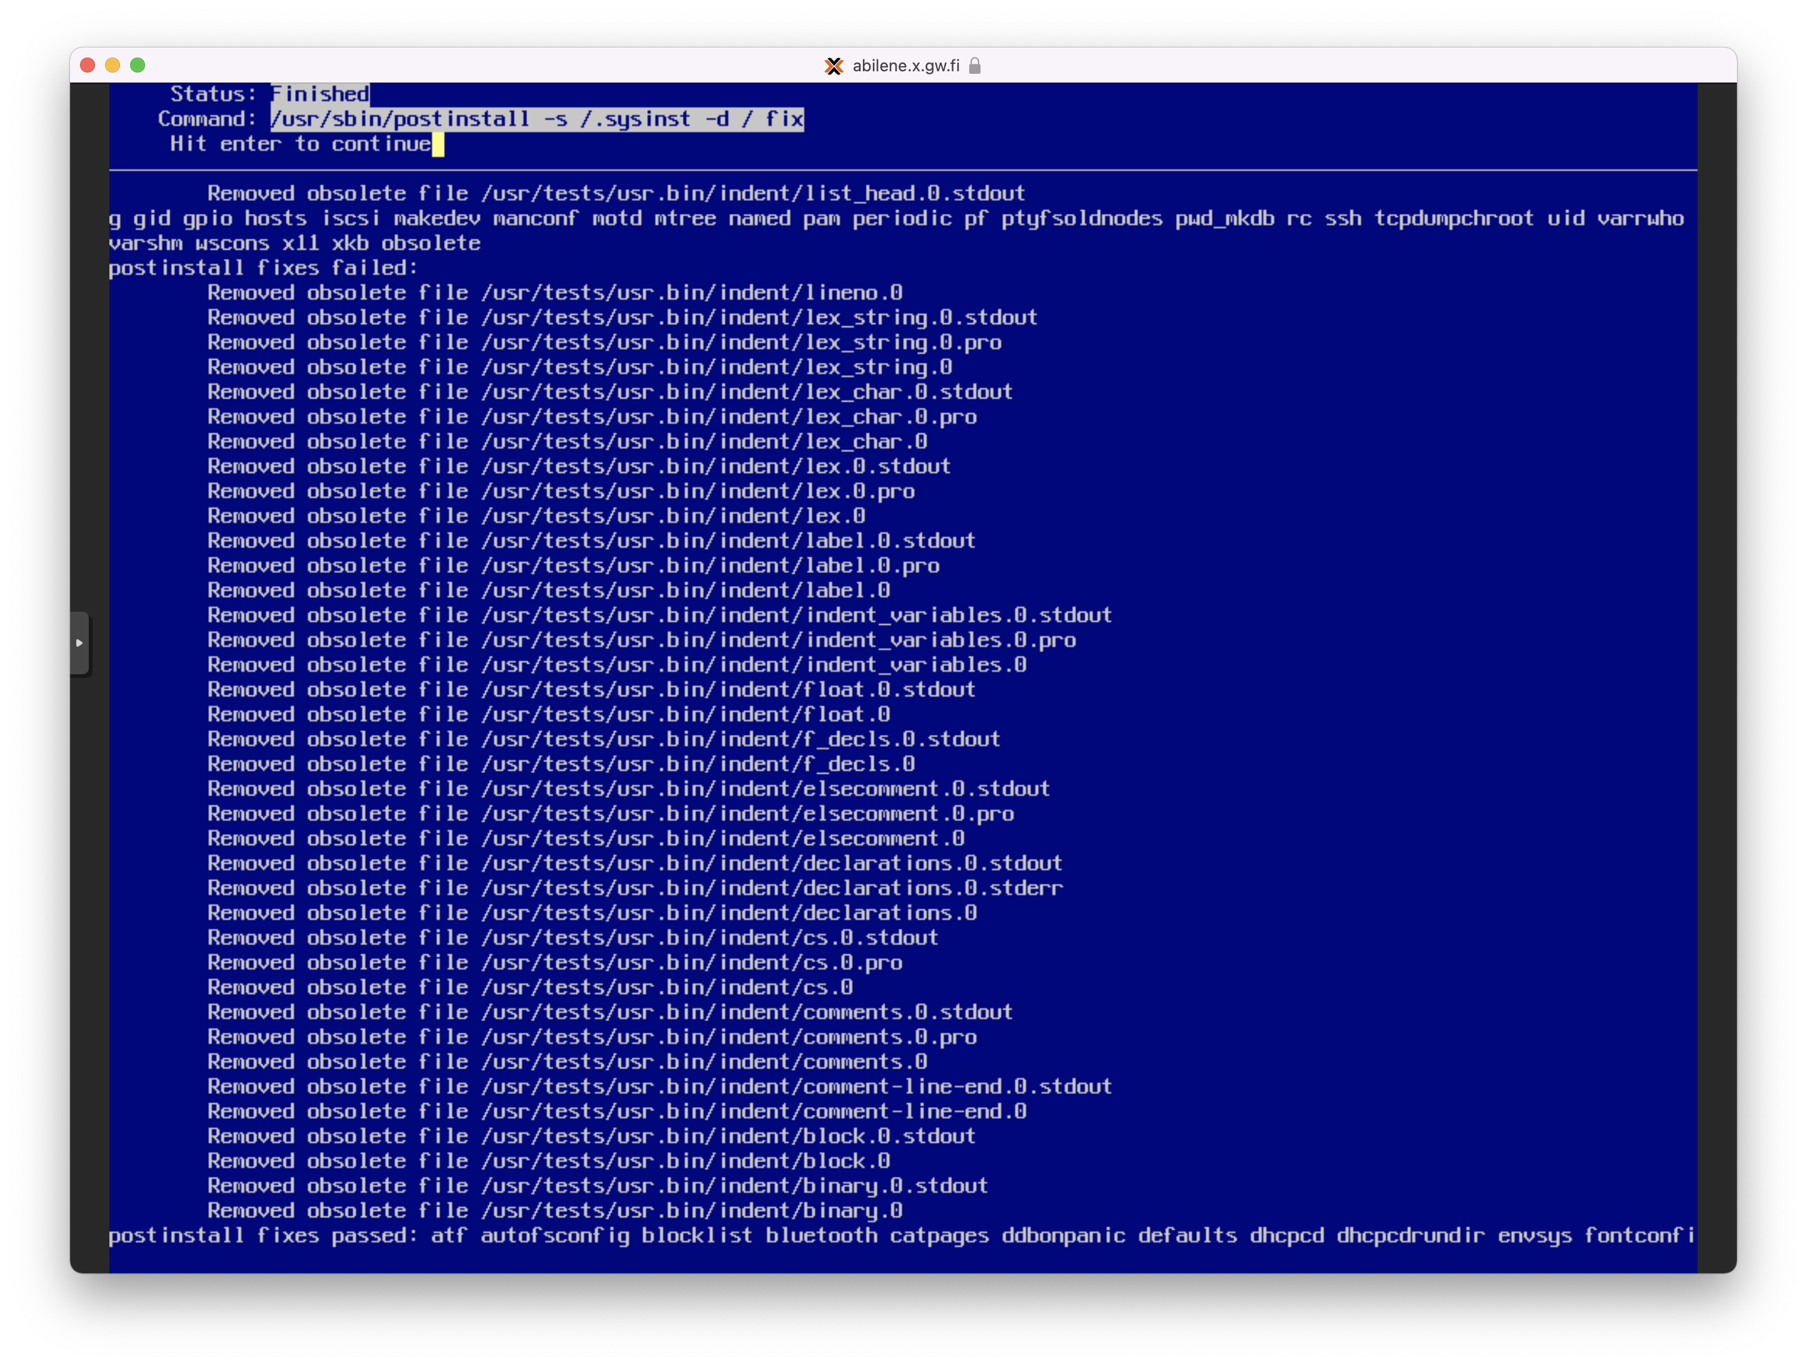This screenshot has width=1807, height=1366.
Task: Maximize window using the green button
Action: point(137,65)
